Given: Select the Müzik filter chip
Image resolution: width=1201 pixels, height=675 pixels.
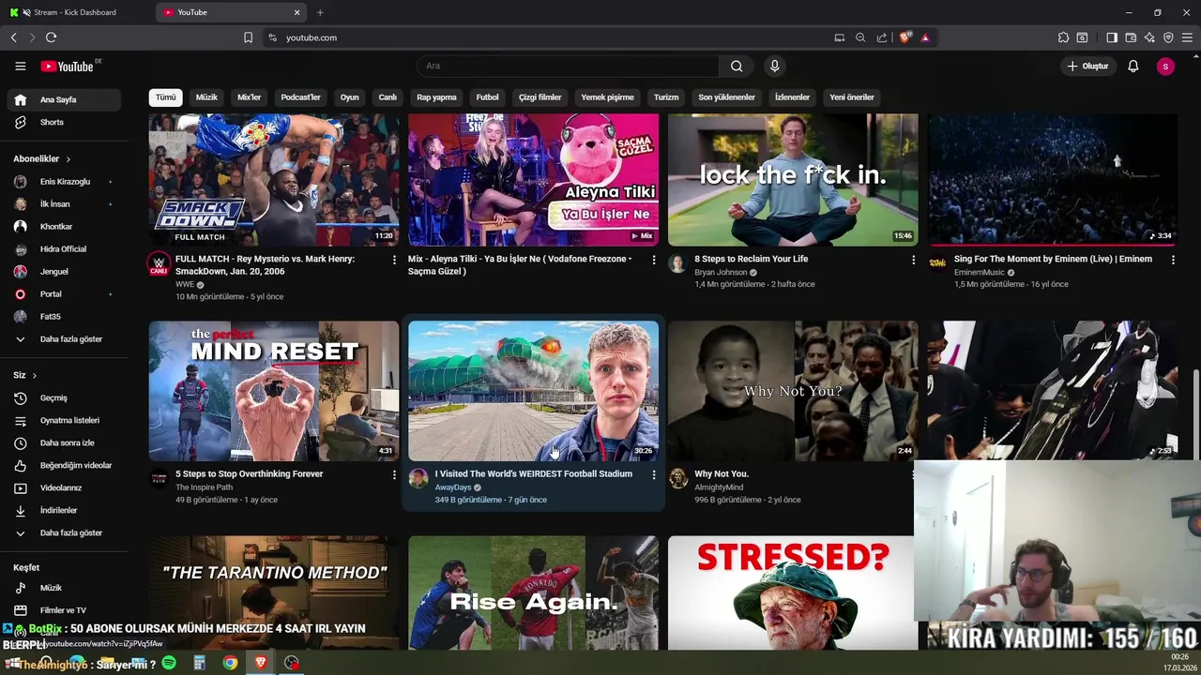Looking at the screenshot, I should (x=206, y=97).
